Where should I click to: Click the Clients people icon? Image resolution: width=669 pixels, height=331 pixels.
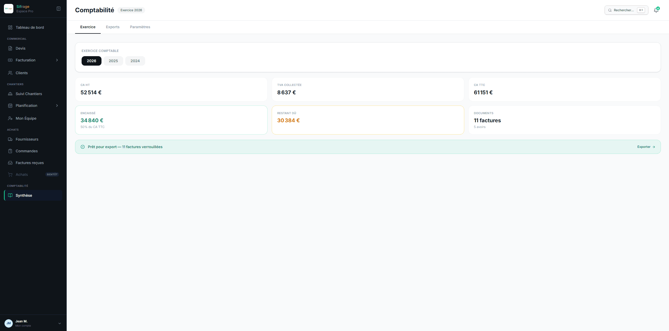click(10, 73)
